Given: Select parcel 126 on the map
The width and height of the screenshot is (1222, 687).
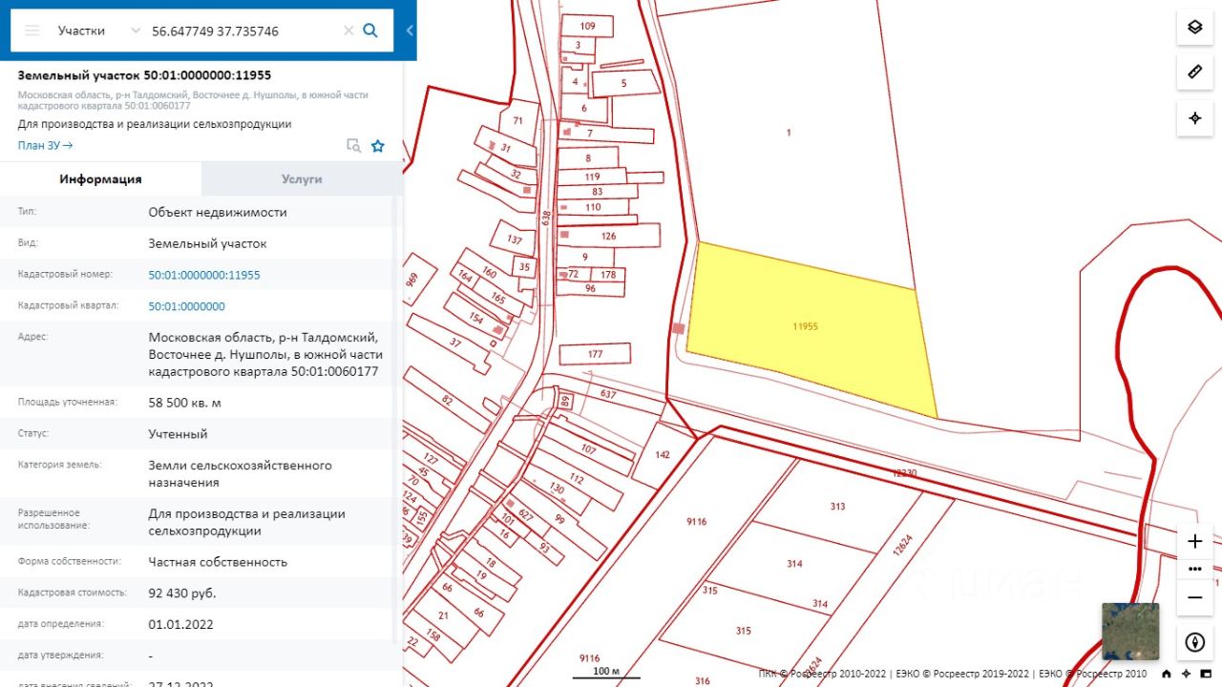Looking at the screenshot, I should tap(609, 236).
